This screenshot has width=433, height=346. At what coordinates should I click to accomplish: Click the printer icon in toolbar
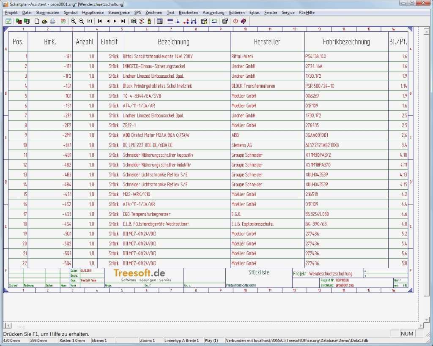click(x=52, y=21)
